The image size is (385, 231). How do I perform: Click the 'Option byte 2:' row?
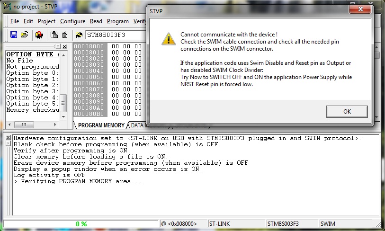point(33,85)
